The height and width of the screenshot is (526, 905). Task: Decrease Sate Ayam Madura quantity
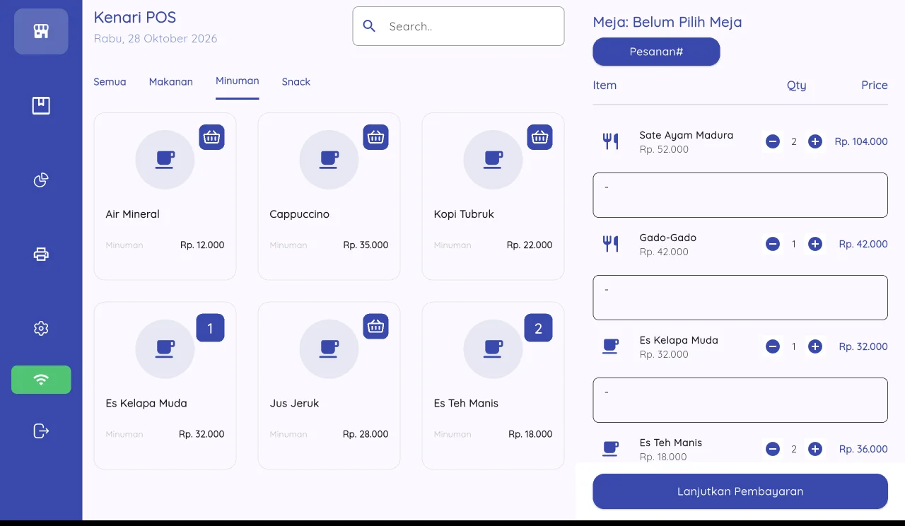tap(773, 141)
